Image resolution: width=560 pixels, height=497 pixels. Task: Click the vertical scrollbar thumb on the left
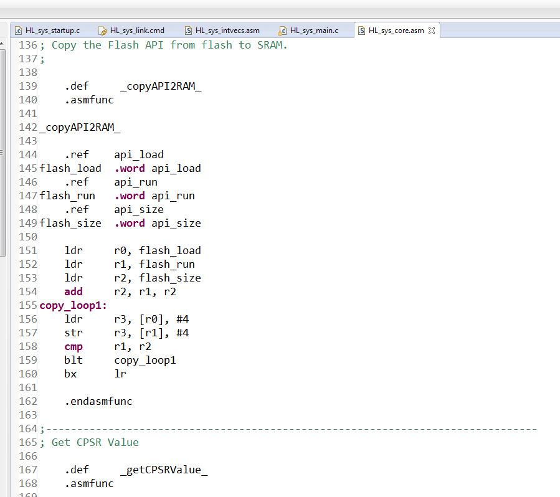coord(2,153)
